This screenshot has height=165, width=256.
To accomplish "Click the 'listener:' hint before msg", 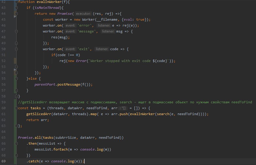I will tap(108, 31).
